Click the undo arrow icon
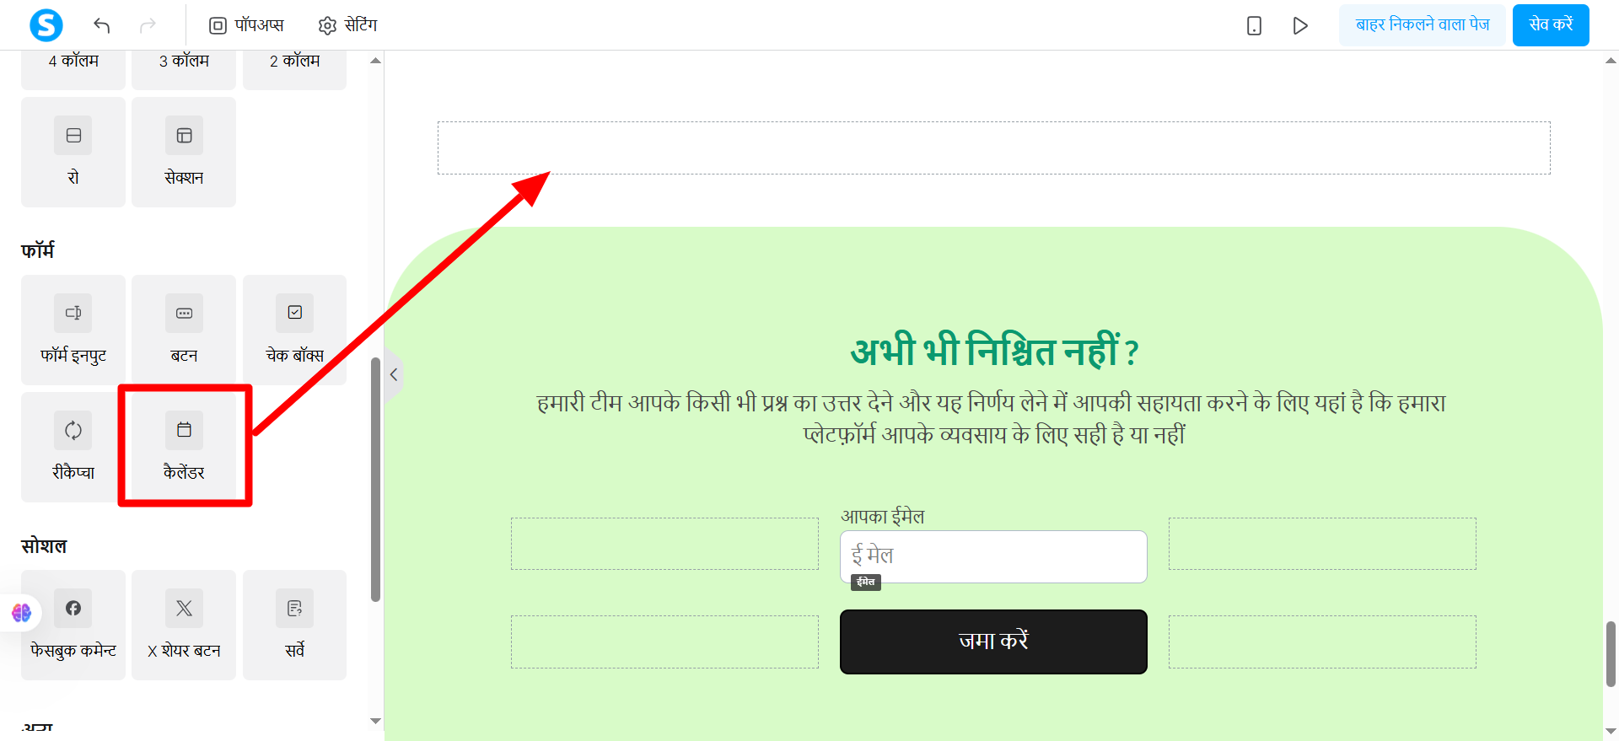 (x=102, y=25)
